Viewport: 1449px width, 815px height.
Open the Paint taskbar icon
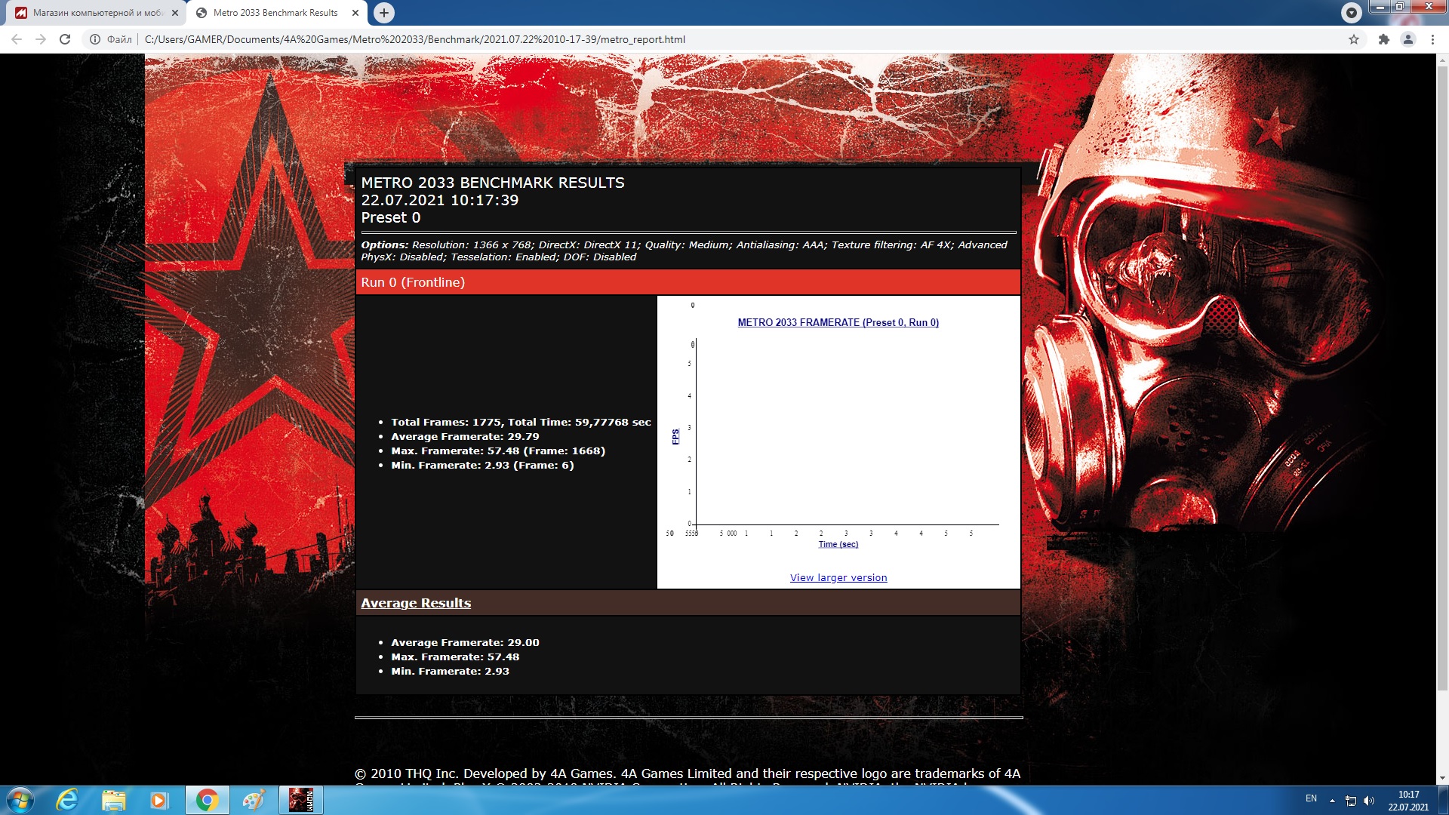[254, 800]
